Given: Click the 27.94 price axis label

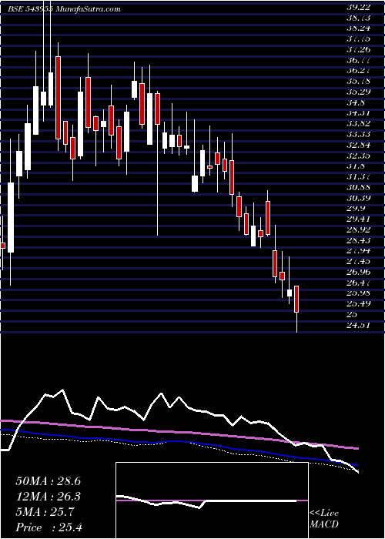Looking at the screenshot, I should pos(358,250).
